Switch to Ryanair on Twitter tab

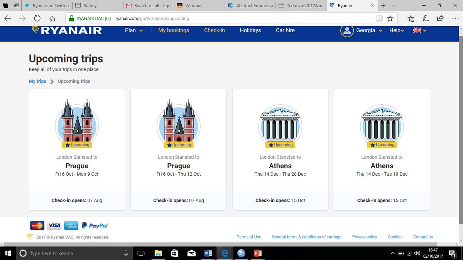[x=46, y=6]
